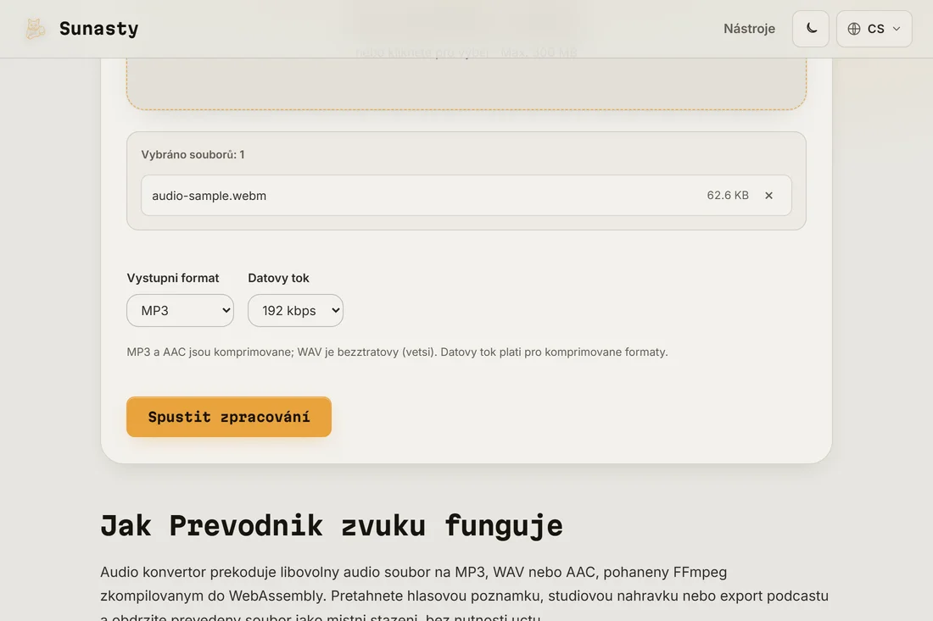
Task: Click the Vystupni format label
Action: pyautogui.click(x=172, y=278)
